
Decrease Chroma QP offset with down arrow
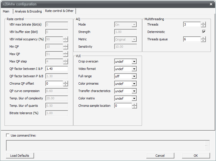(x=65, y=85)
